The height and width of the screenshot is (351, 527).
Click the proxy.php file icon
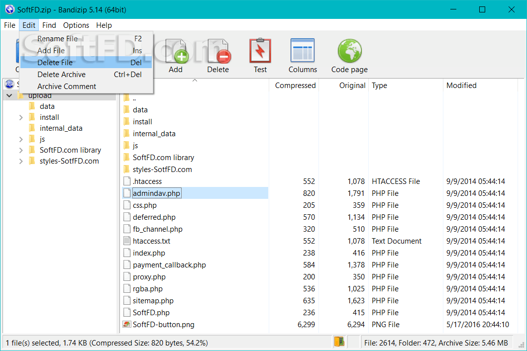pyautogui.click(x=127, y=277)
